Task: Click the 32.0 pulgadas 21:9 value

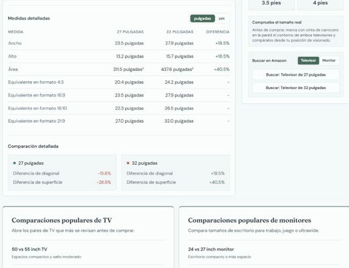Action: 179,121
